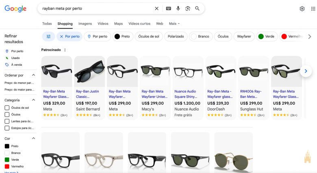Remove the active Por perto filter chip

(x=69, y=37)
